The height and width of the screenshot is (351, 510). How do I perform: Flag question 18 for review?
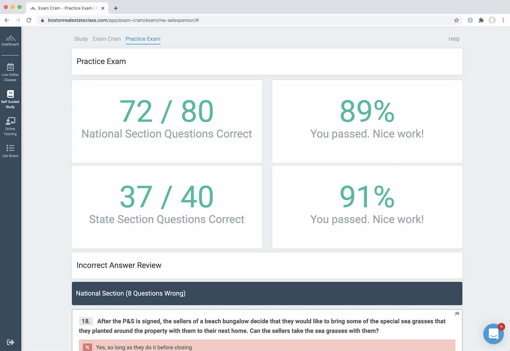(457, 314)
